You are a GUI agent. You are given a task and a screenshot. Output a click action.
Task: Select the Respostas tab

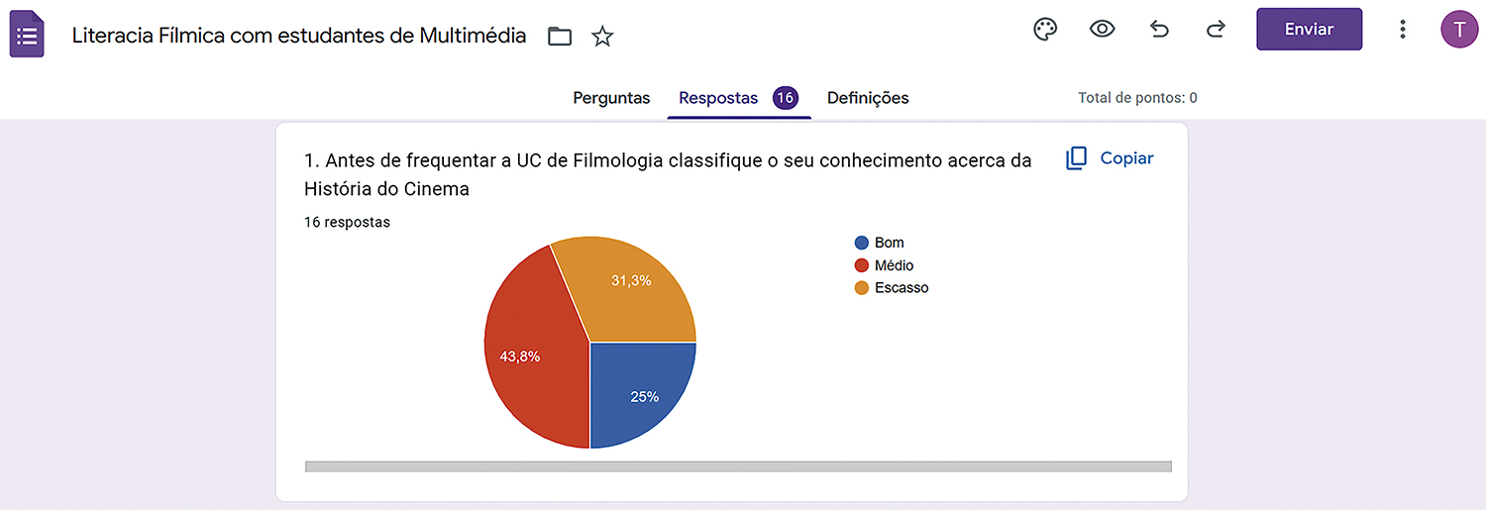point(718,98)
